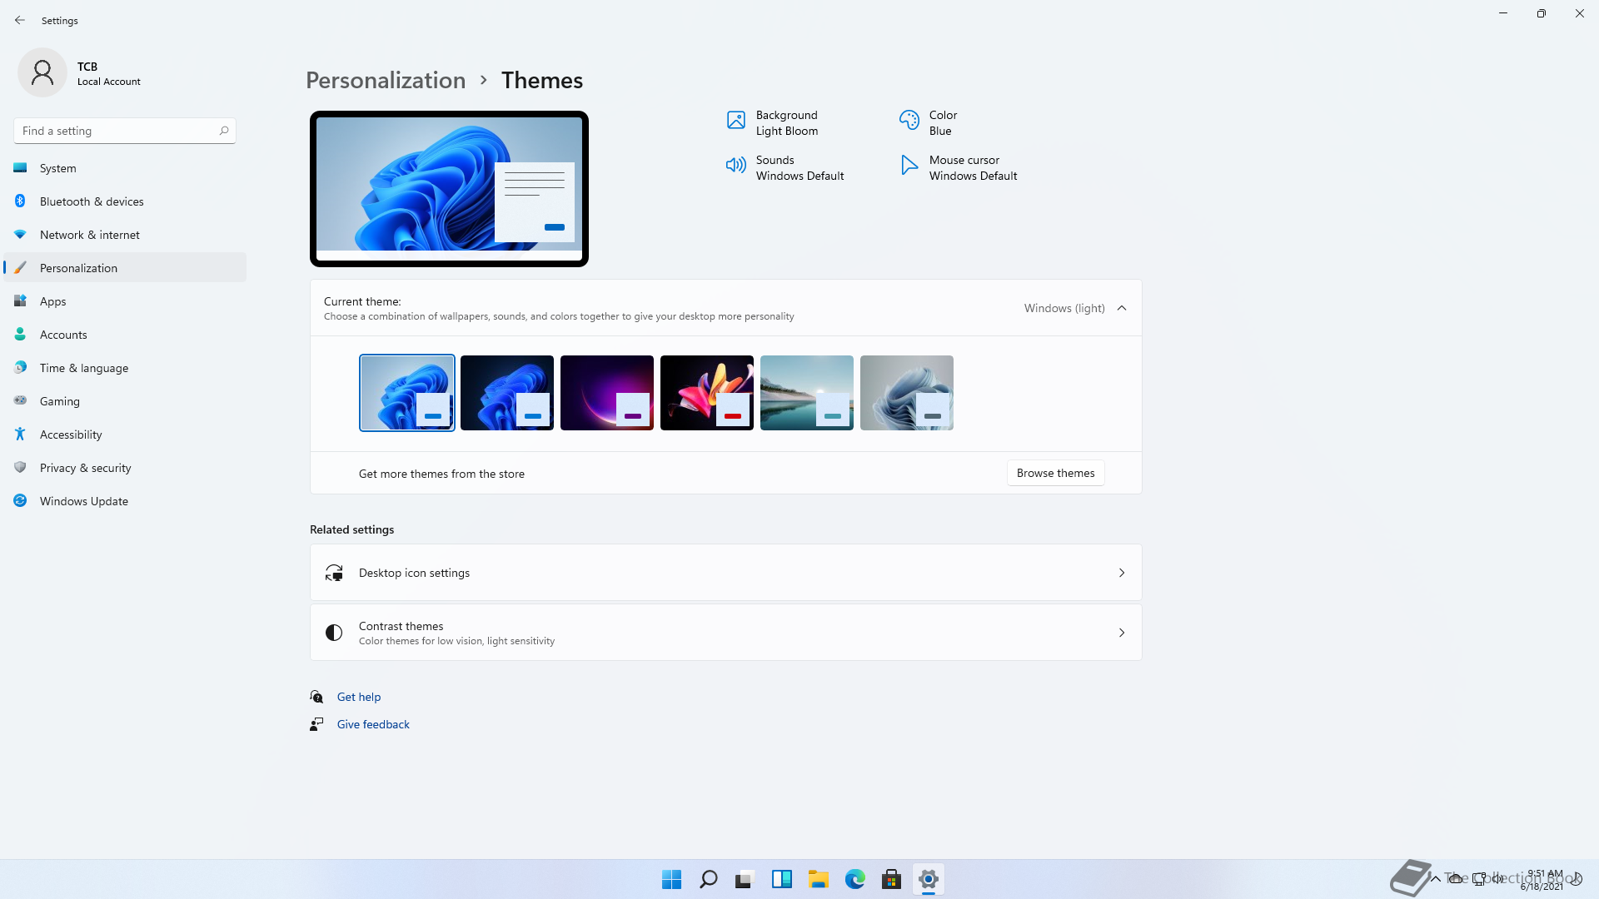Open Contrast themes chevron
Image resolution: width=1599 pixels, height=899 pixels.
click(x=1122, y=633)
